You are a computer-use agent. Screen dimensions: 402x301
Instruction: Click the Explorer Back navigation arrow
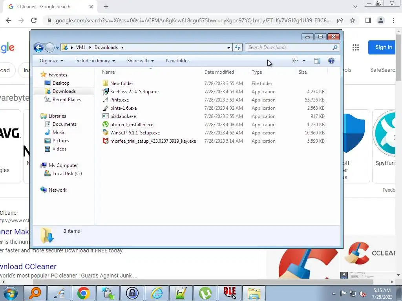click(39, 47)
